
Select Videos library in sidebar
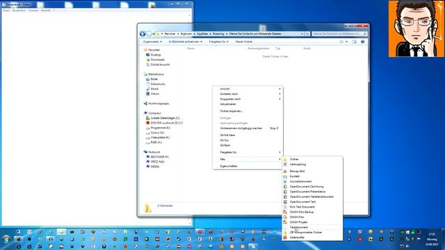click(x=154, y=94)
